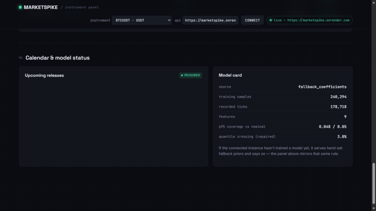This screenshot has width=376, height=211.
Task: Select the 'p95 coverage vs nominal' label
Action: click(242, 127)
